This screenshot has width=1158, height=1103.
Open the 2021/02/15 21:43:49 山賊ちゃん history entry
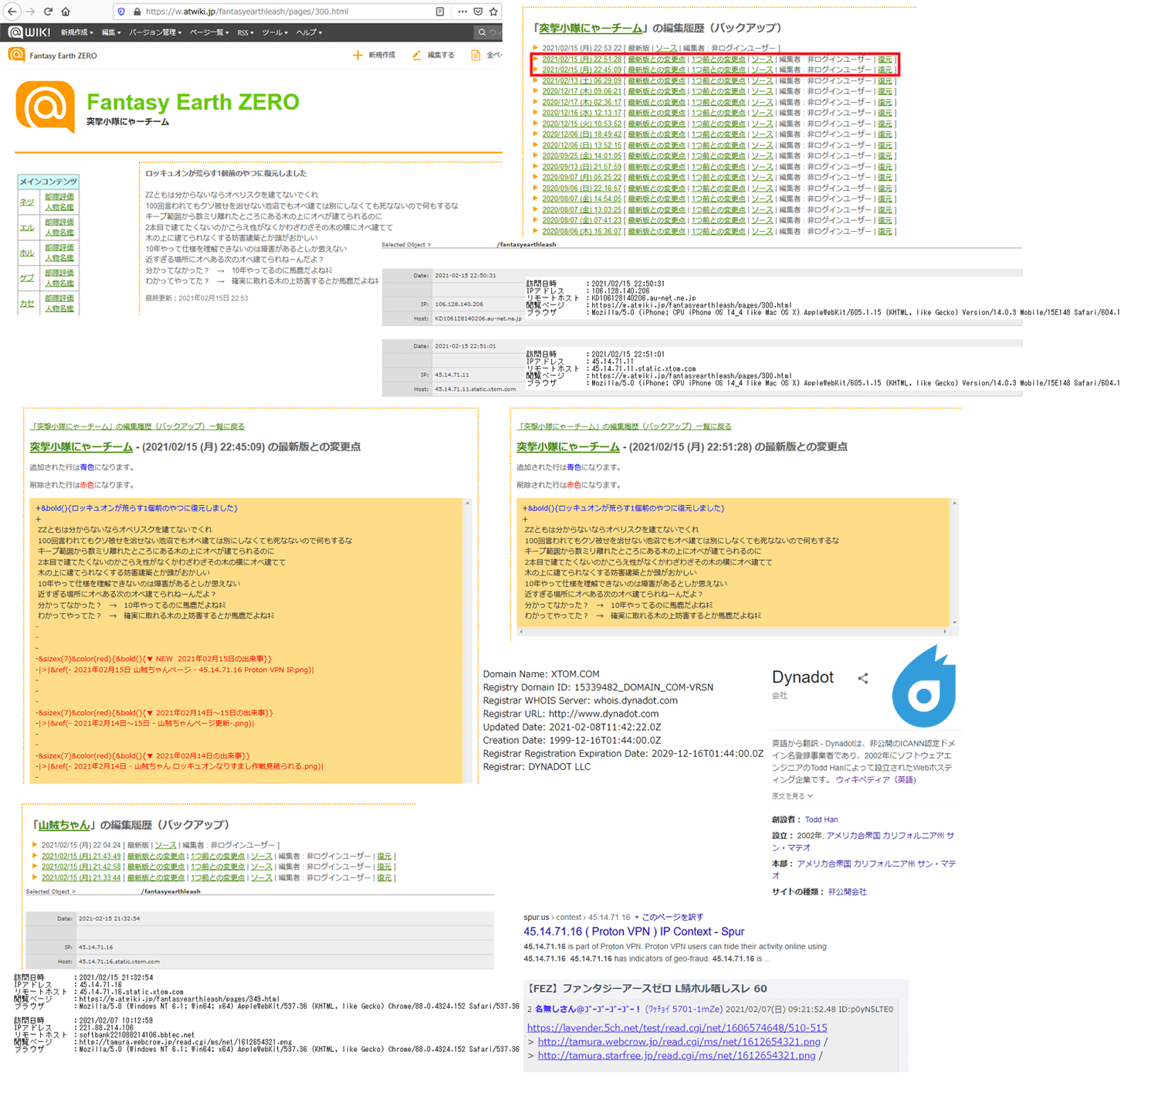click(x=81, y=857)
